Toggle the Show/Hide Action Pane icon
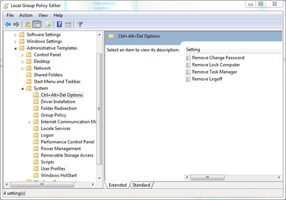 (68, 25)
